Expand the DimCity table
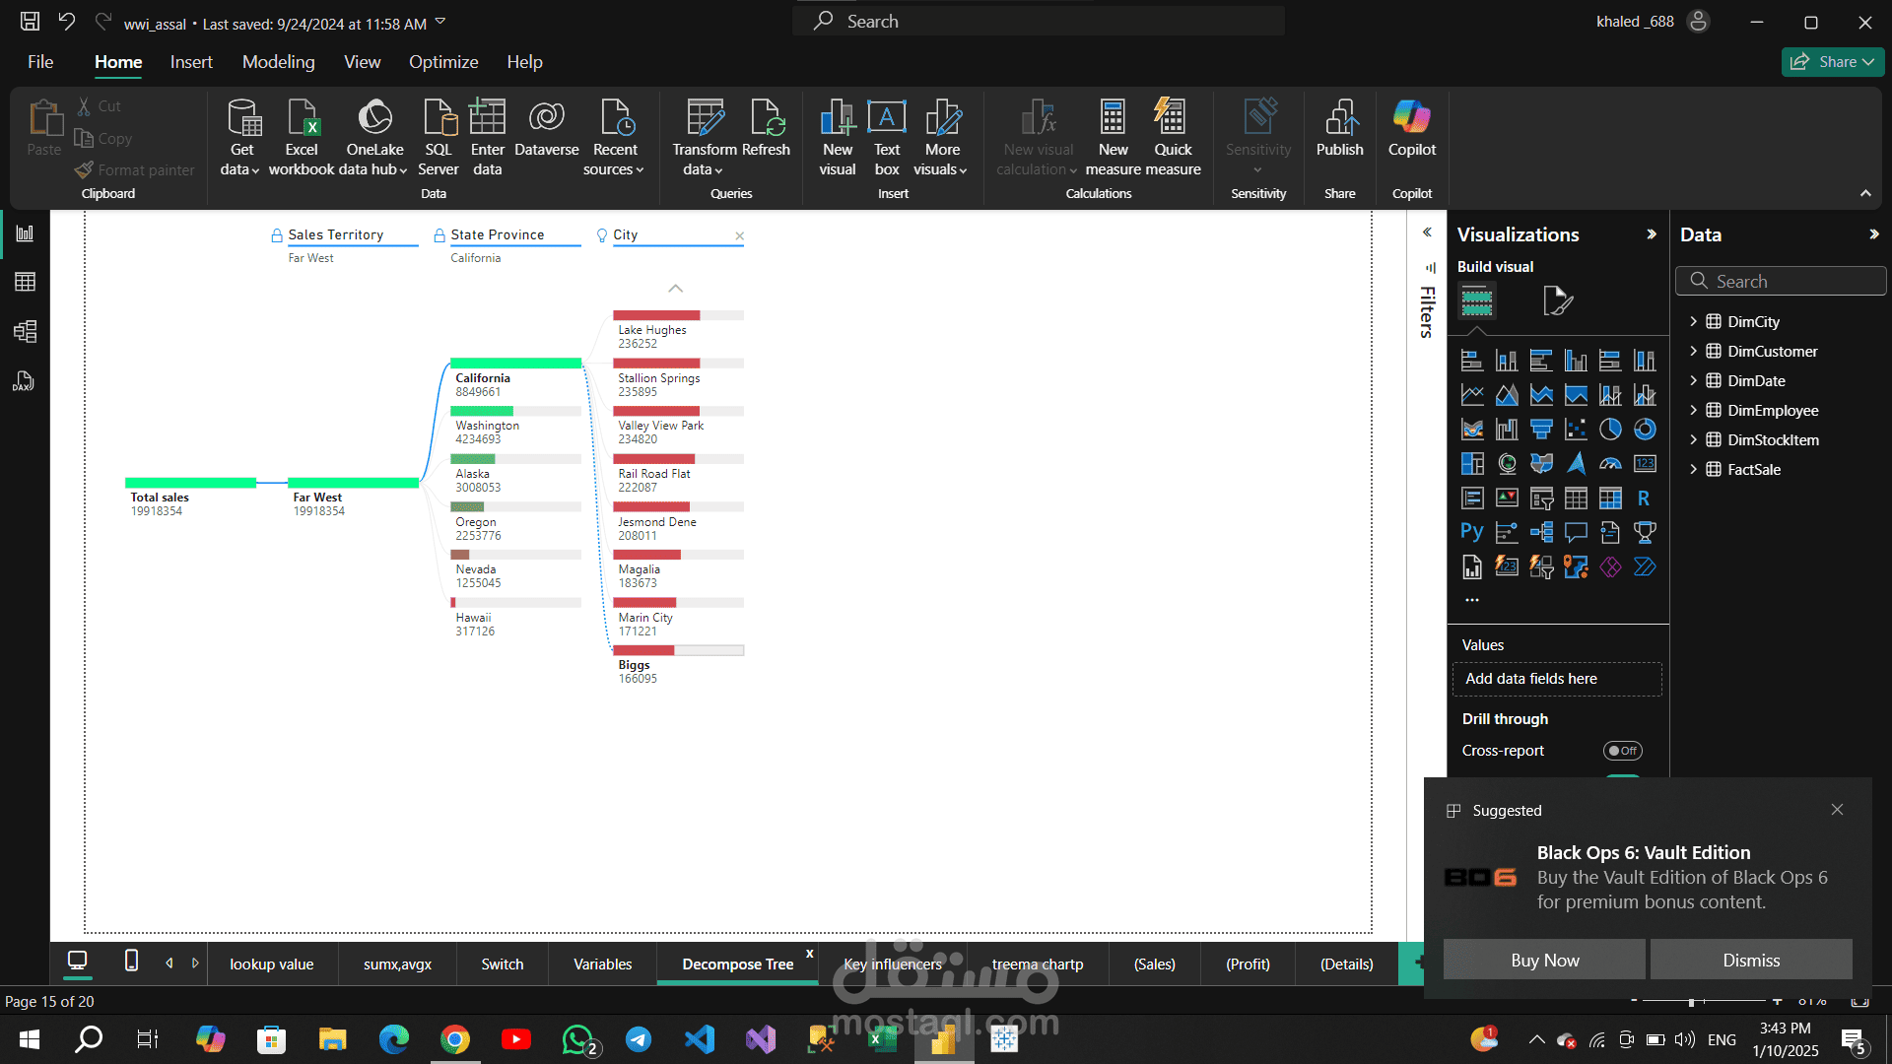The height and width of the screenshot is (1064, 1892). [x=1693, y=322]
